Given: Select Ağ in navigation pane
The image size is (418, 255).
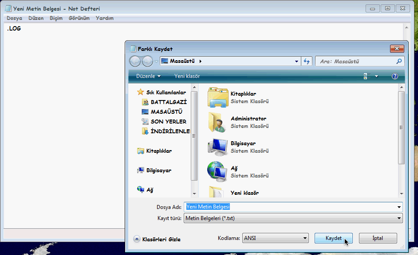Looking at the screenshot, I should pyautogui.click(x=150, y=190).
